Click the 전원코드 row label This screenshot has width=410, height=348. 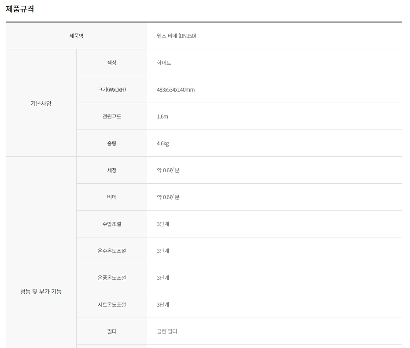(x=112, y=116)
